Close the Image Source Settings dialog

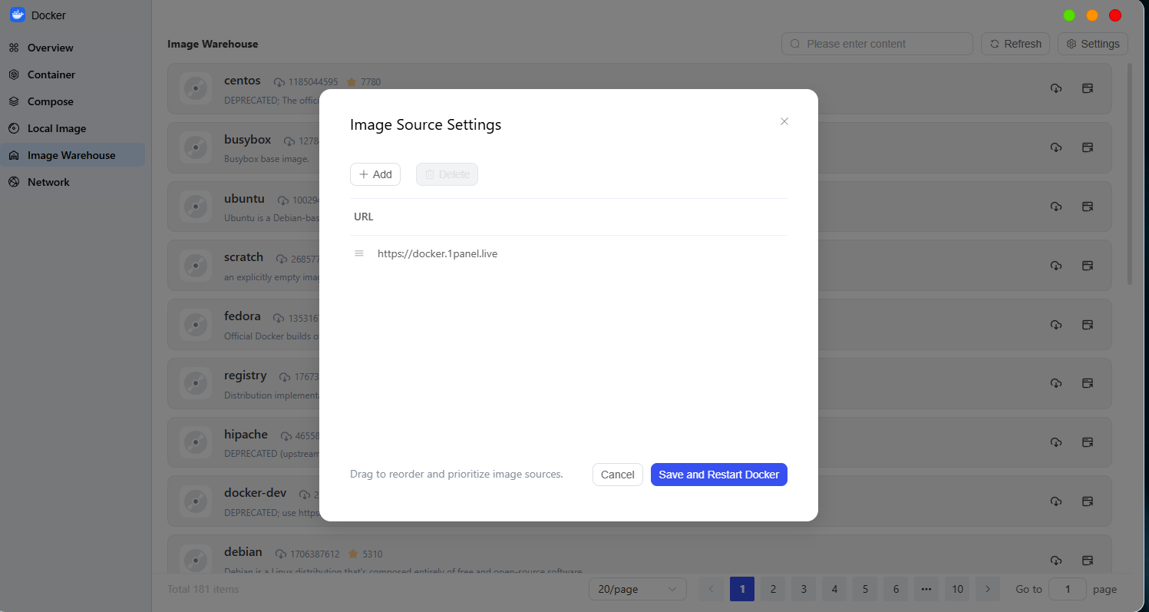point(784,121)
